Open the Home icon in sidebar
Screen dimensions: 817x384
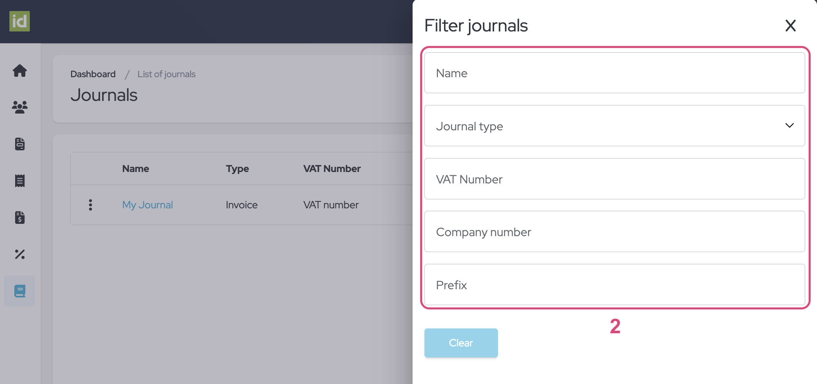pyautogui.click(x=20, y=71)
